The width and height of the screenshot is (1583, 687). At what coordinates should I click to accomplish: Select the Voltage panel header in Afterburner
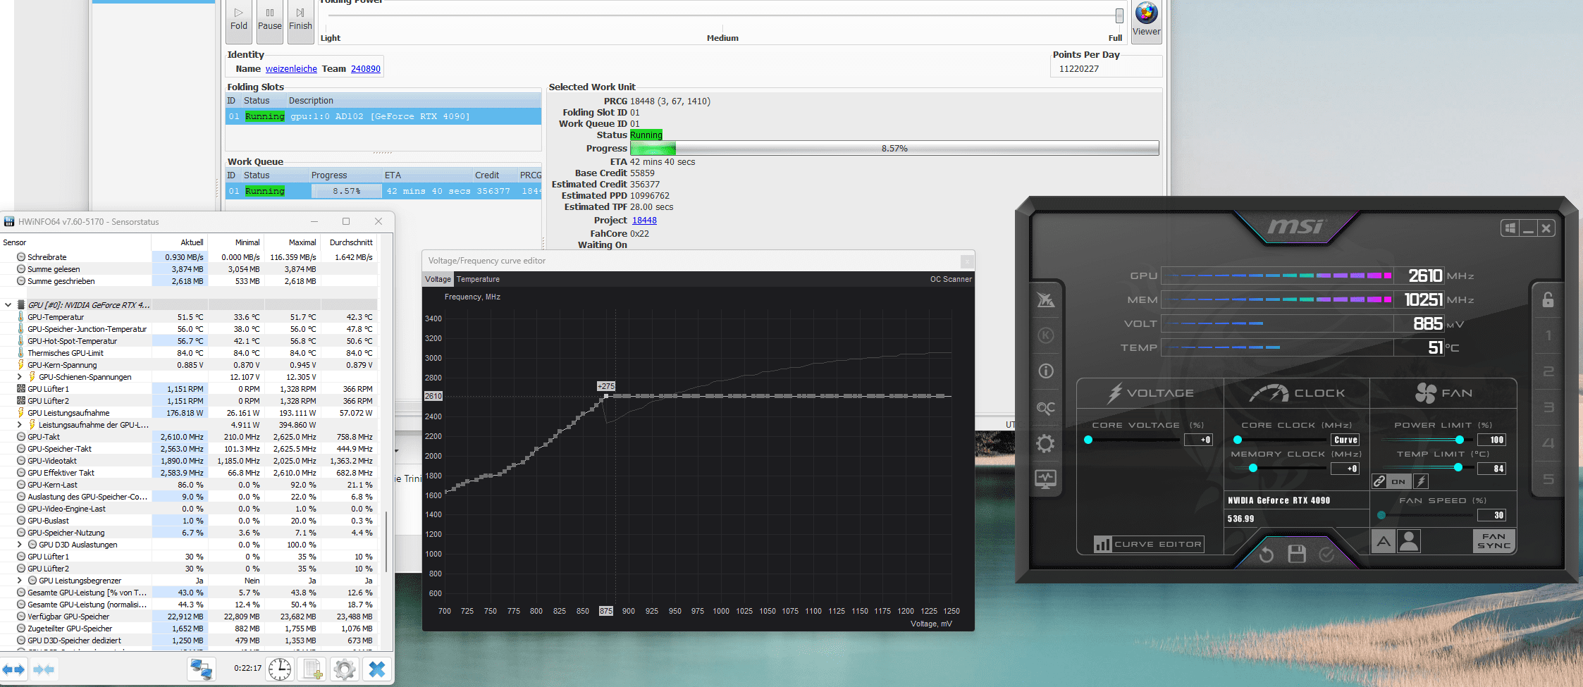coord(1150,393)
